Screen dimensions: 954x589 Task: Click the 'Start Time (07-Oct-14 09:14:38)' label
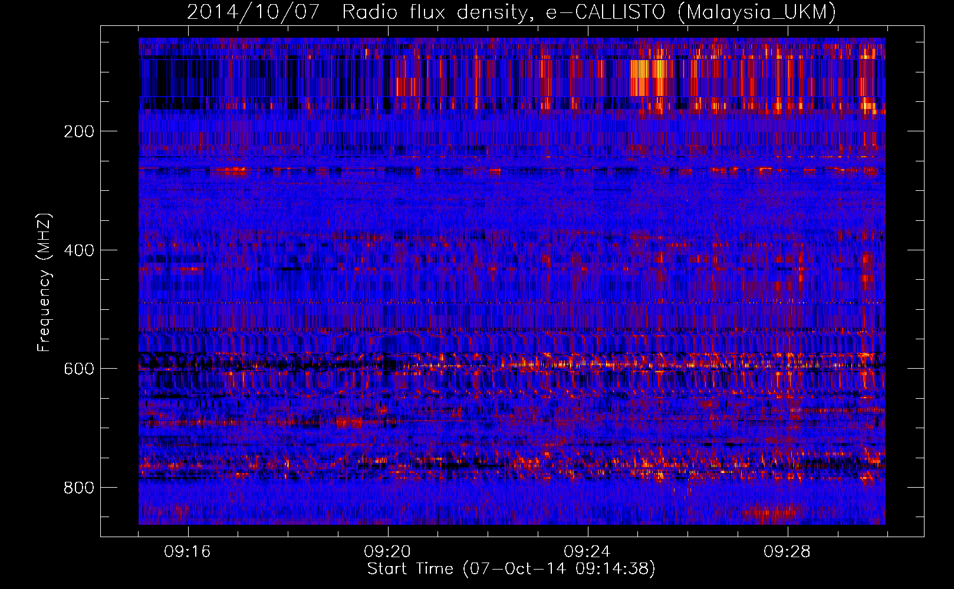(511, 569)
